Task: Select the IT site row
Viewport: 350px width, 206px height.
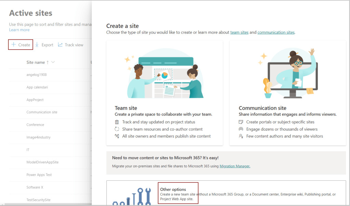Action: [x=28, y=150]
